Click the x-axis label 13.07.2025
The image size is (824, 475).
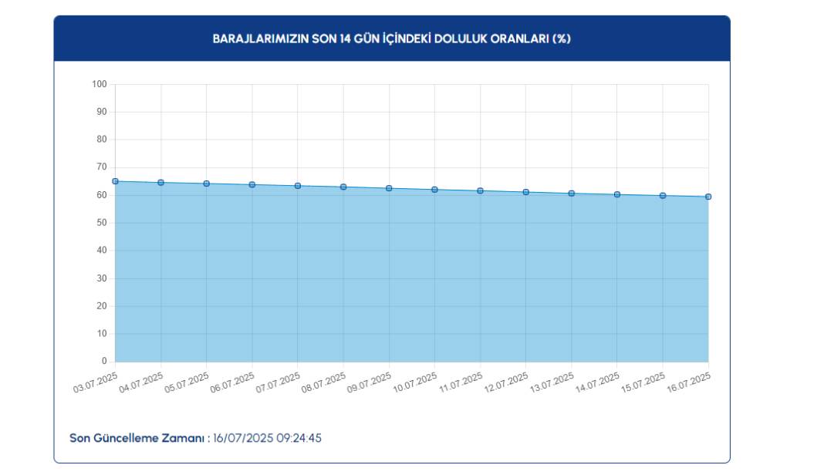(552, 382)
